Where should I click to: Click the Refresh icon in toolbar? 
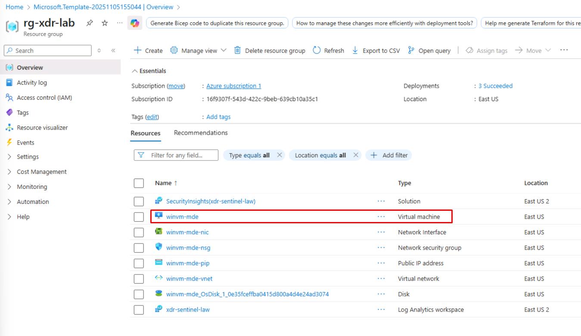click(317, 51)
